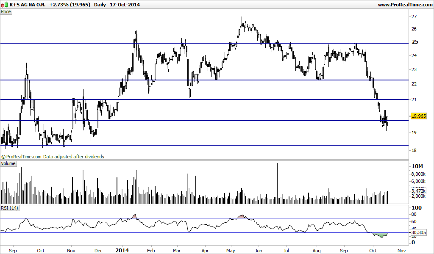Open the Price panel label

point(6,11)
